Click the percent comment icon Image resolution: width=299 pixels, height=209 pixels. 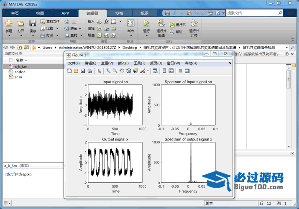click(x=100, y=28)
